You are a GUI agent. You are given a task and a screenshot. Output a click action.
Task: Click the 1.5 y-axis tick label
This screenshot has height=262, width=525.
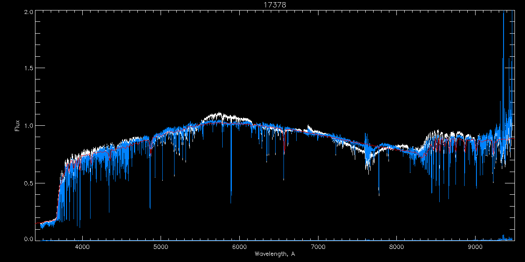pyautogui.click(x=28, y=69)
